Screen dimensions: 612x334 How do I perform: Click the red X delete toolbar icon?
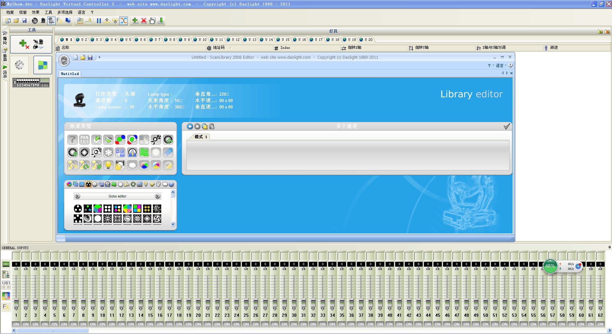click(x=144, y=21)
